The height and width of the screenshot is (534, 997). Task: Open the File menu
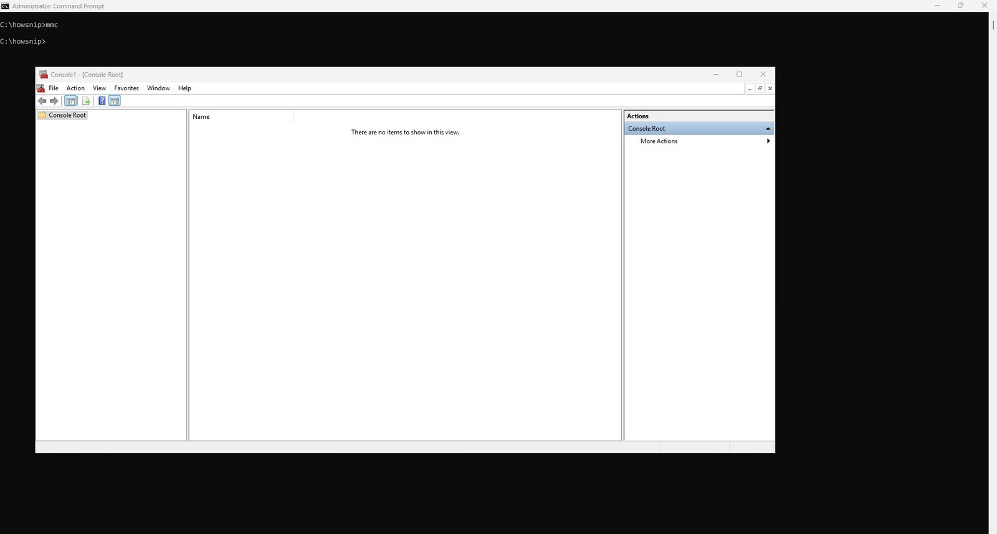tap(54, 88)
